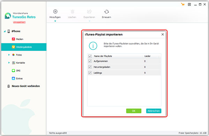
Task: Confirm import with the OK button
Action: point(134,111)
